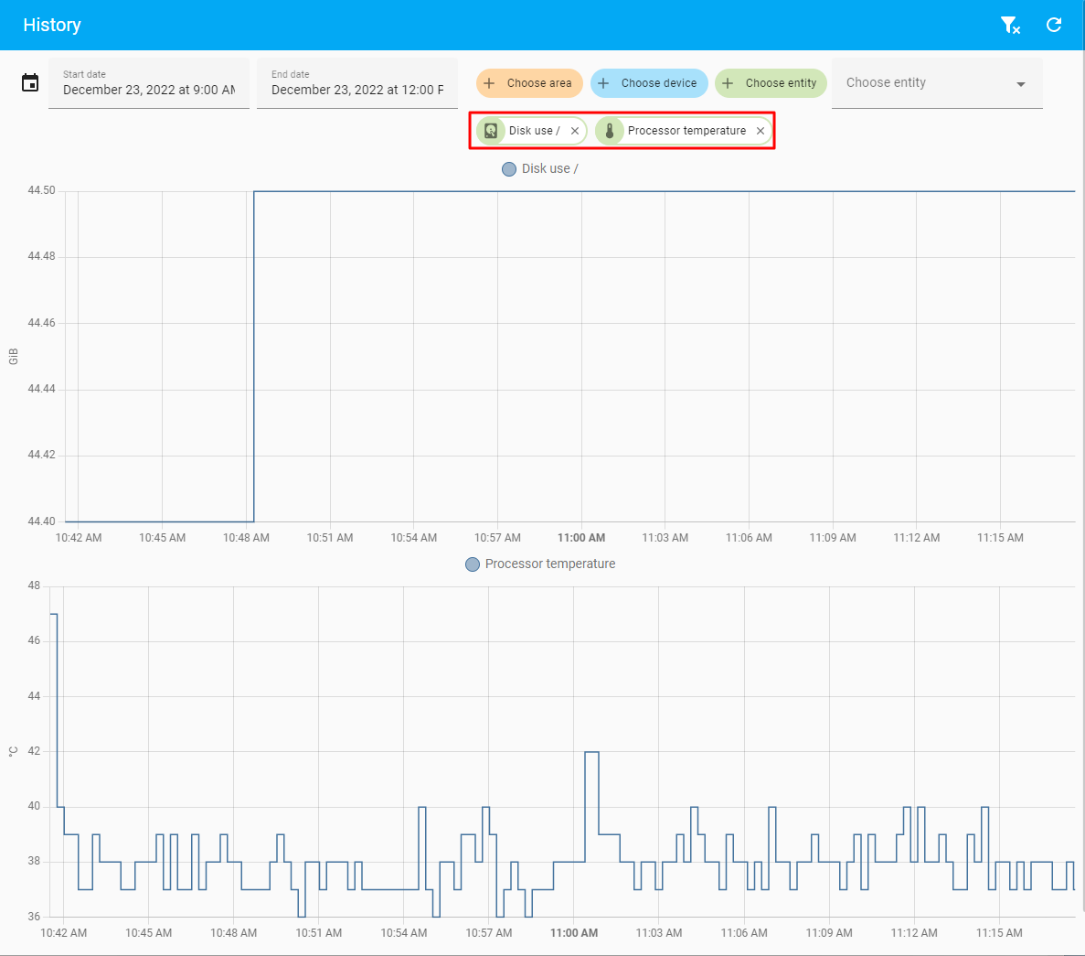Toggle Processor temperature legend series visibility
The image size is (1085, 956).
point(549,564)
